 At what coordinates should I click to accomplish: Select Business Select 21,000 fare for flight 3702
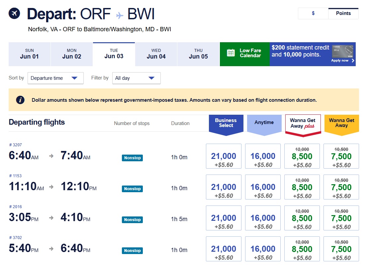pyautogui.click(x=224, y=249)
